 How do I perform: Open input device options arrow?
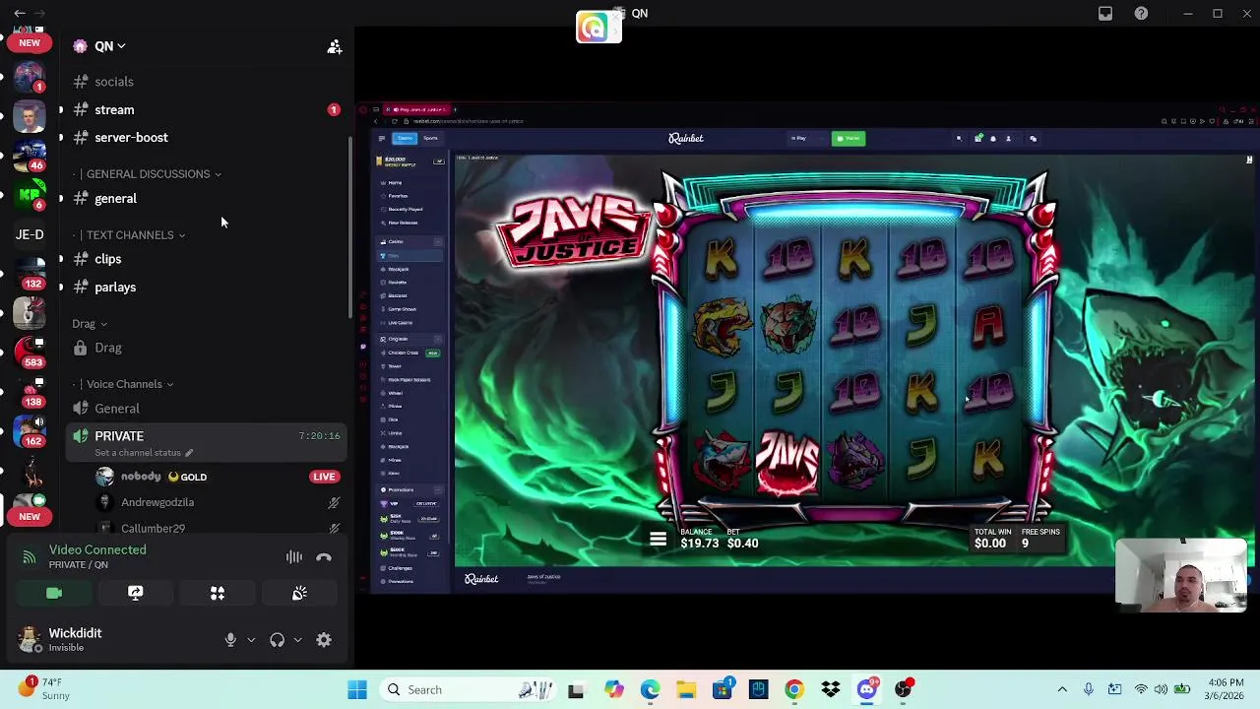[x=251, y=640]
